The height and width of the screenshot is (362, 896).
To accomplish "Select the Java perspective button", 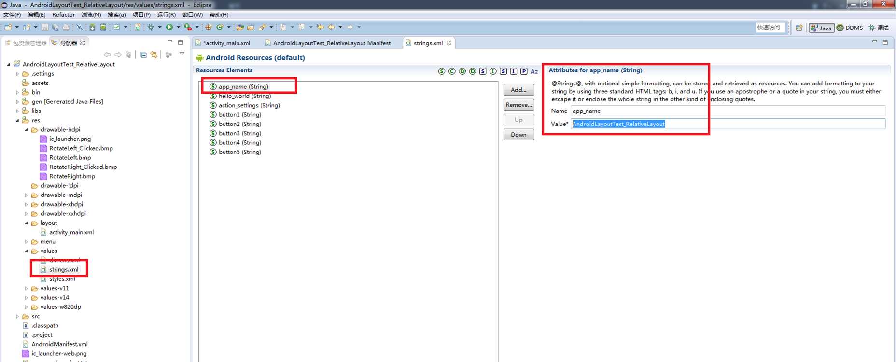I will [821, 28].
